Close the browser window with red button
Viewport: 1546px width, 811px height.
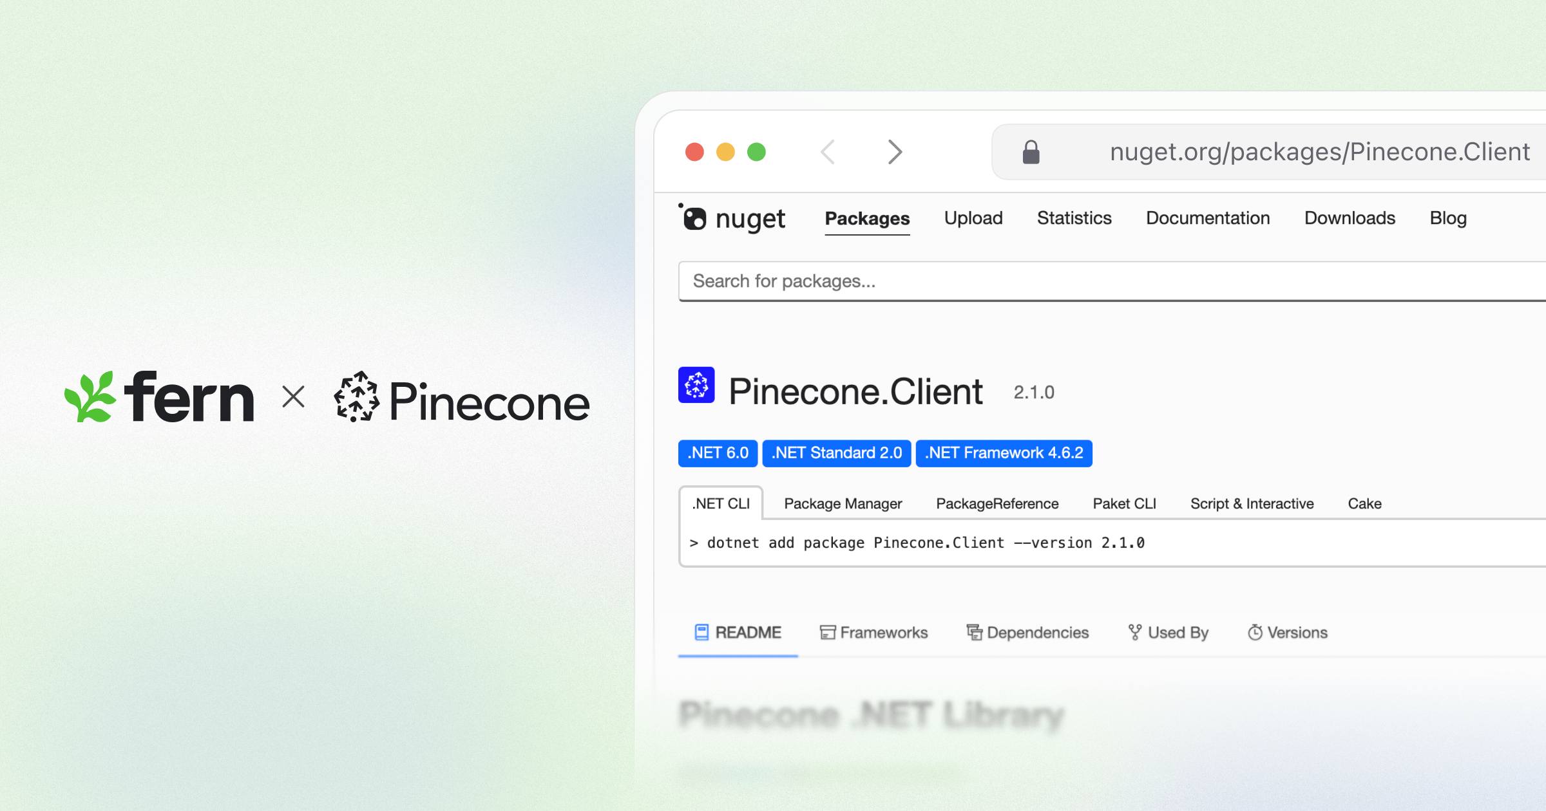tap(694, 152)
